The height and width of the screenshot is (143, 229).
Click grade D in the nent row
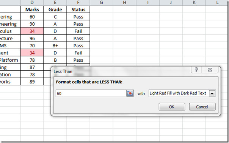point(55,53)
